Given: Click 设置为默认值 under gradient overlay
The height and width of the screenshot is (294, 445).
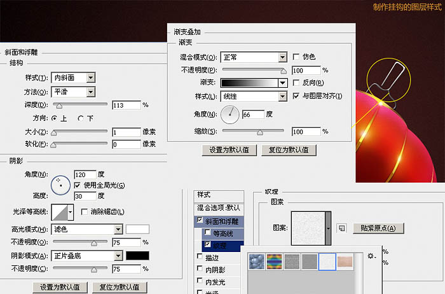Looking at the screenshot, I should 229,150.
